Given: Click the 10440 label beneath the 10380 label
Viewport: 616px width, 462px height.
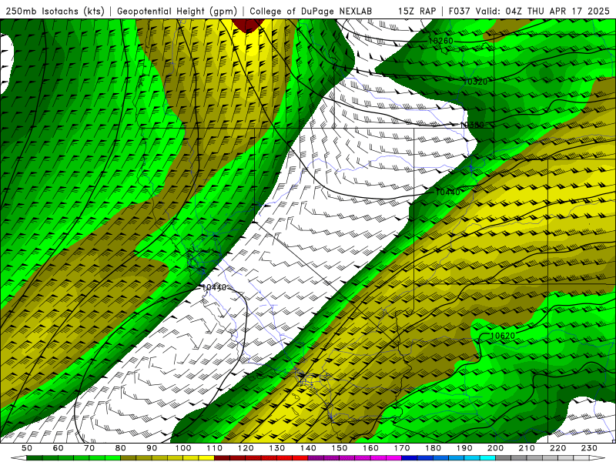Looking at the screenshot, I should click(447, 192).
